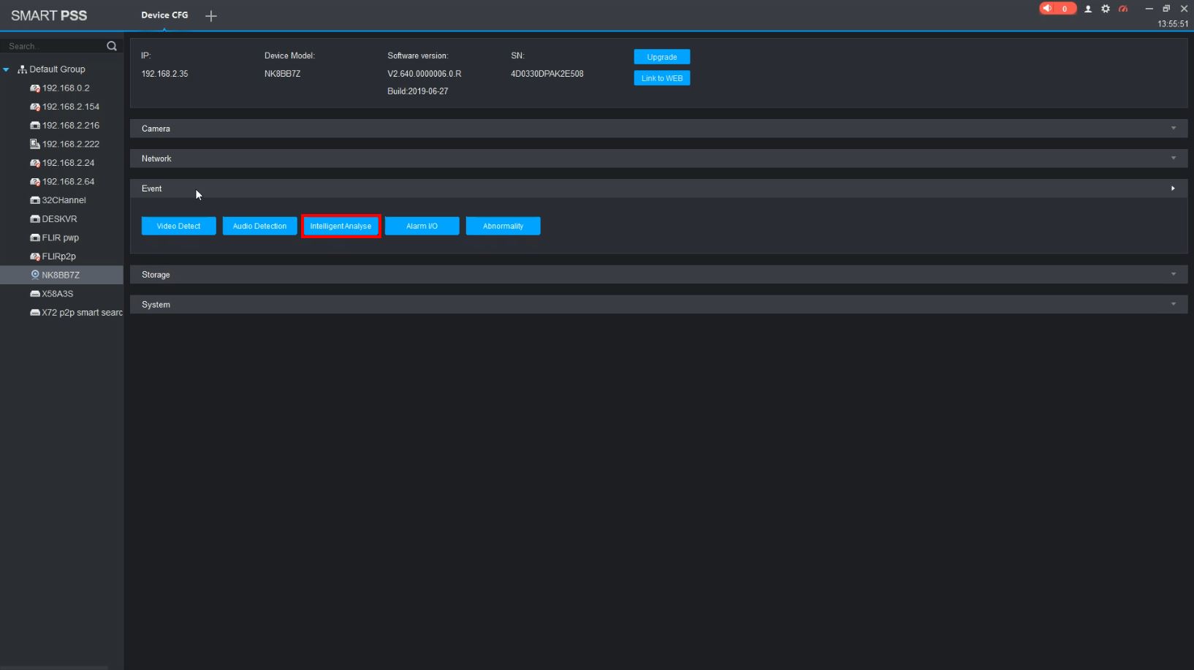Select FLIR pwp device in tree
This screenshot has height=670, width=1194.
(x=61, y=238)
